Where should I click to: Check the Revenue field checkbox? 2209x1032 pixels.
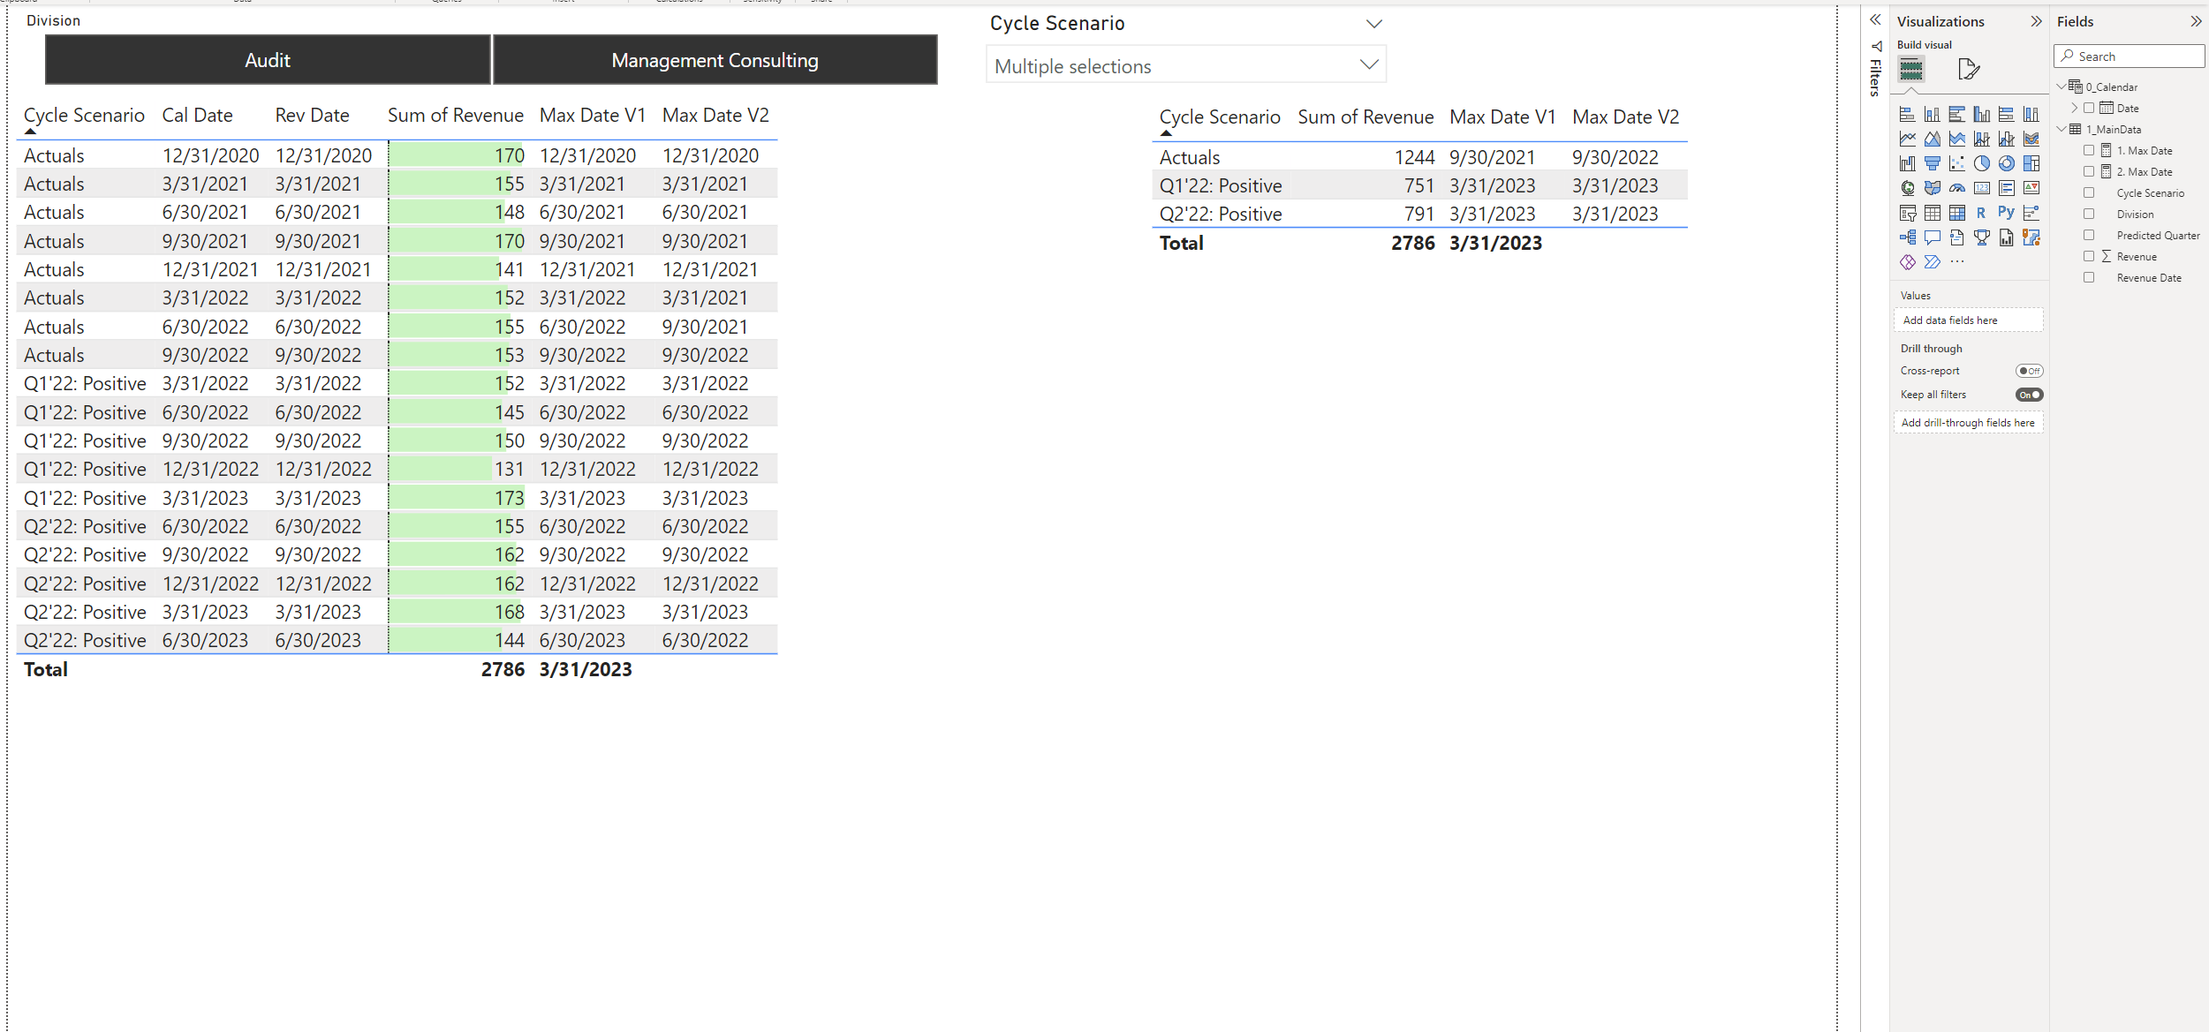pos(2088,257)
